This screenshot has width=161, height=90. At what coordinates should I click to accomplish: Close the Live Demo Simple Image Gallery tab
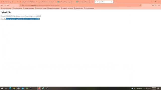[74, 2]
